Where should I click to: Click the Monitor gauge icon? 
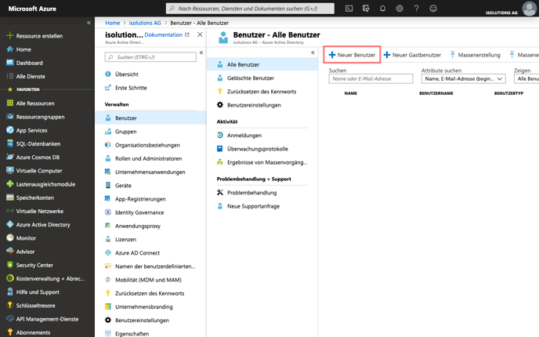click(x=10, y=237)
